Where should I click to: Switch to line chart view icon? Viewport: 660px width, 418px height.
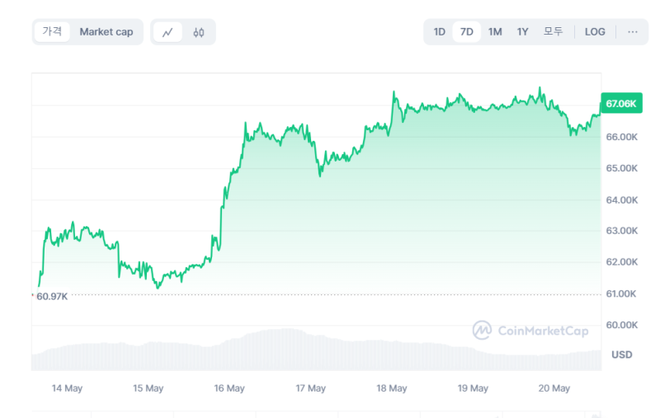click(167, 32)
